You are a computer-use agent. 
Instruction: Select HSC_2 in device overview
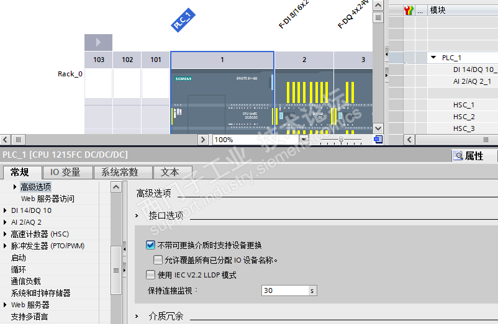(x=464, y=117)
